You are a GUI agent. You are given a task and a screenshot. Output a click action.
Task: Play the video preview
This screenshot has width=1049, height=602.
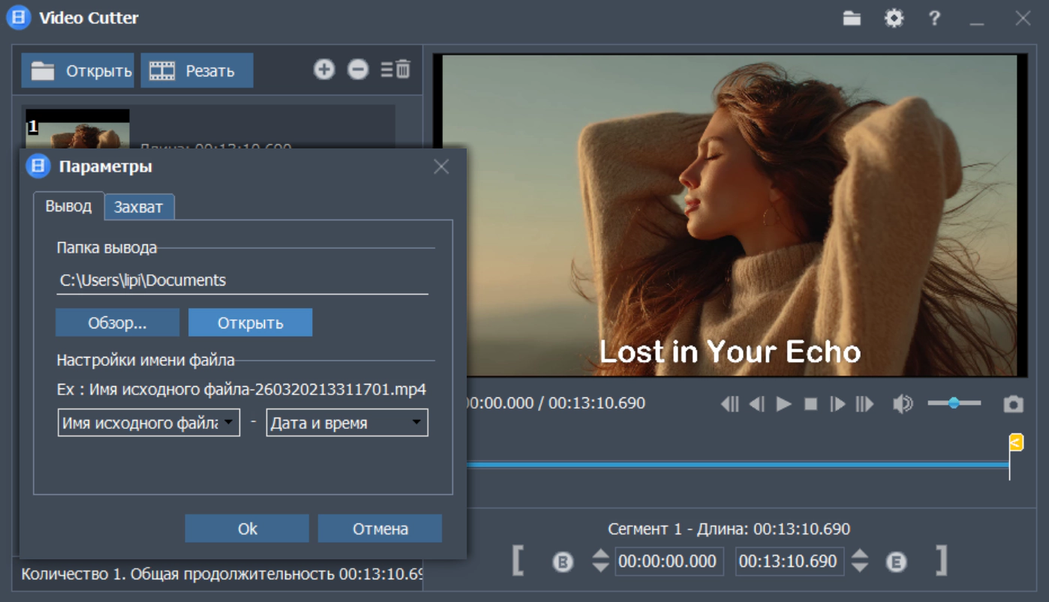[784, 404]
